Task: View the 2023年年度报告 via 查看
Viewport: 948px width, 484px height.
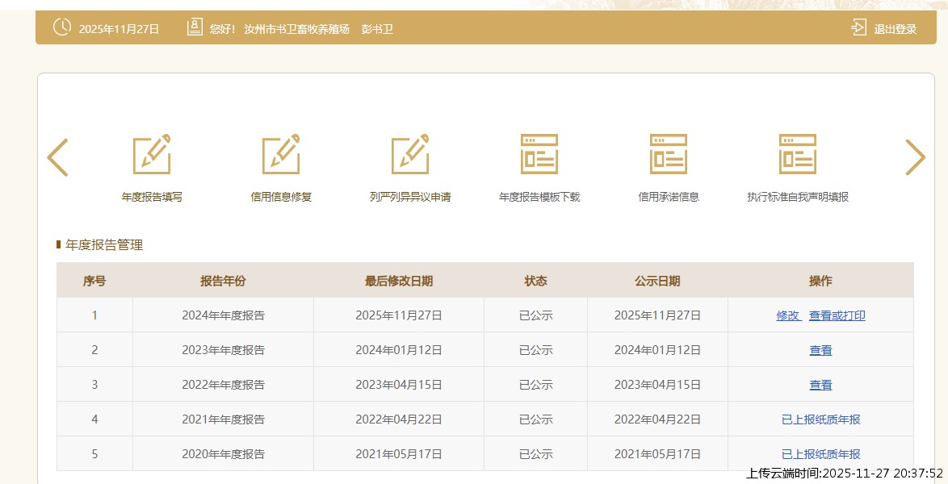Action: pos(820,350)
